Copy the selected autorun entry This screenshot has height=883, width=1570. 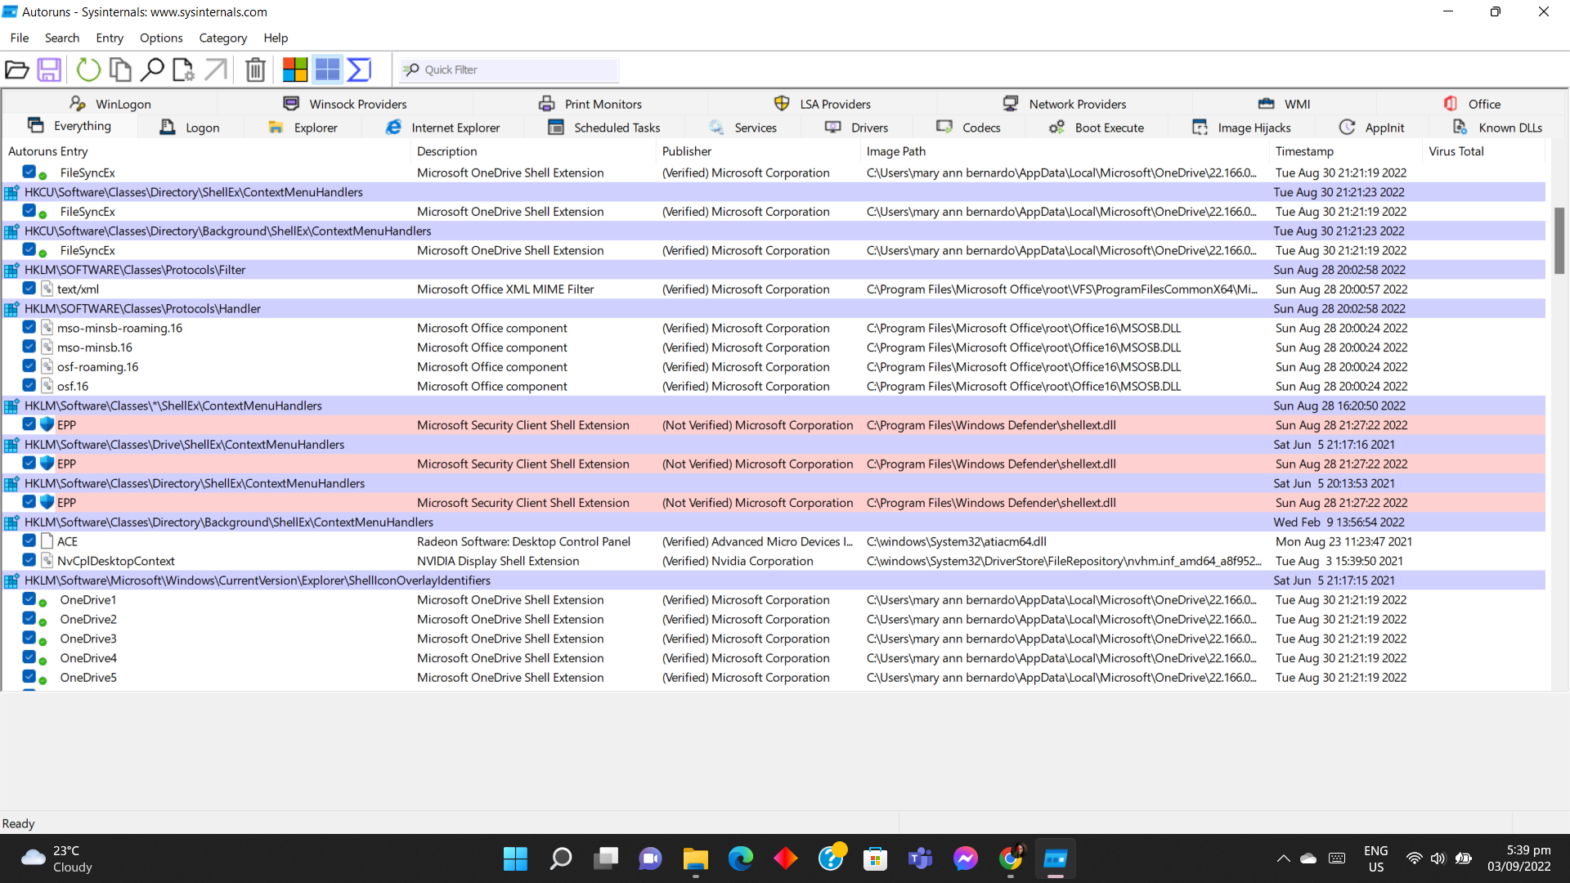pyautogui.click(x=120, y=69)
